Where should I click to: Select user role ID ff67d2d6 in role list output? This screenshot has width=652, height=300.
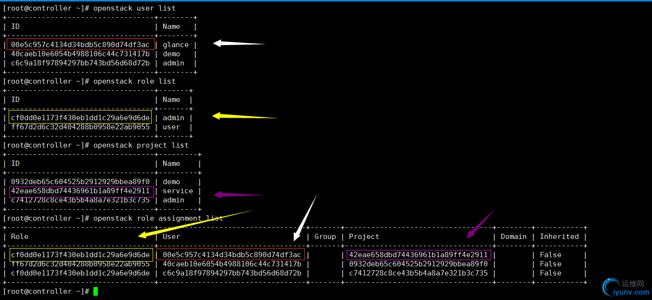[80, 127]
